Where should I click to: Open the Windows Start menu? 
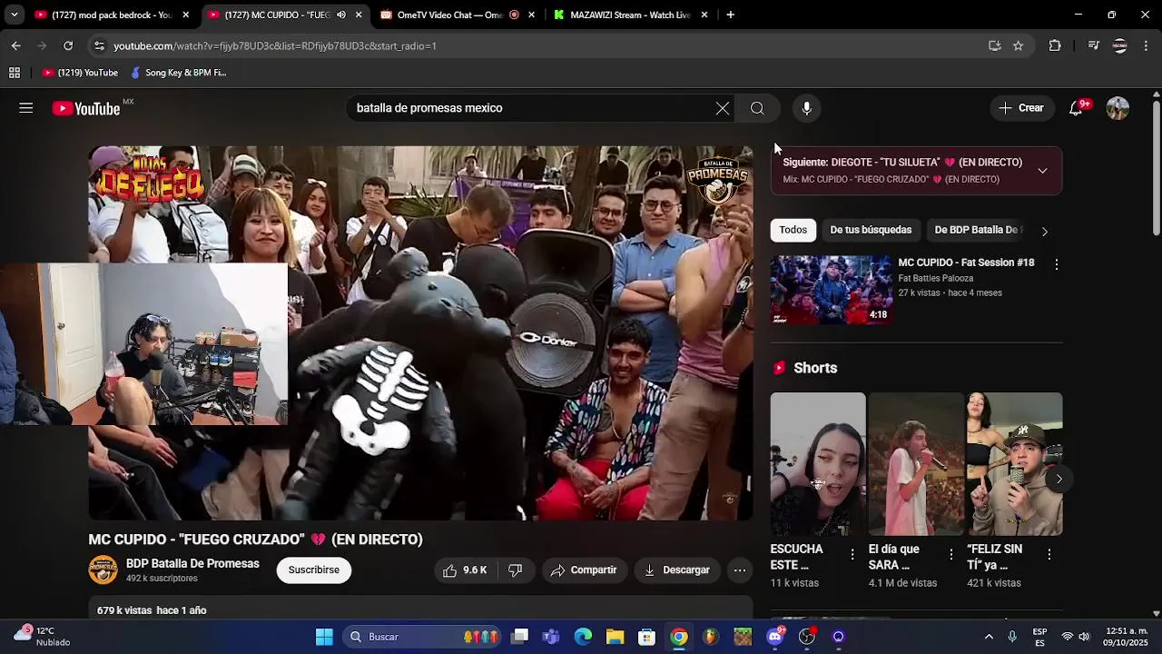pyautogui.click(x=324, y=637)
